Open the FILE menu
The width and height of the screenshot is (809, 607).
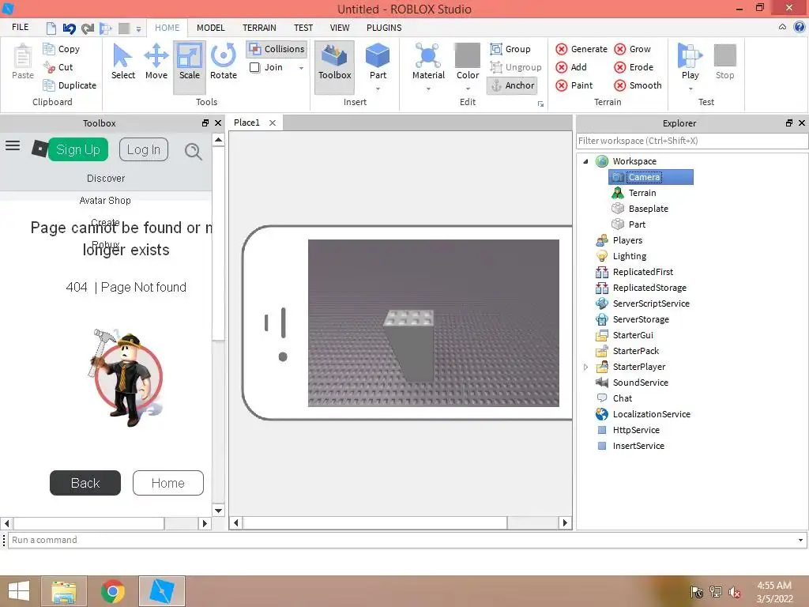20,28
